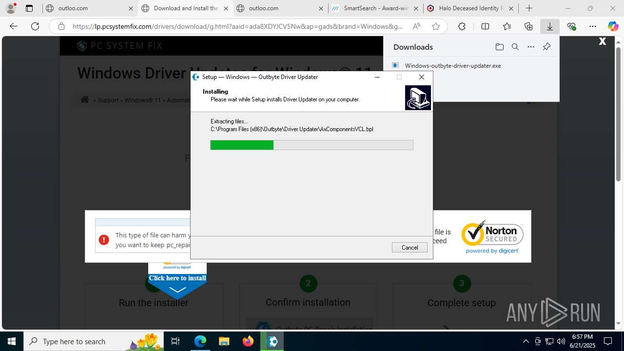Click the home icon in breadcrumb
Viewport: 624px width, 351px height.
tap(85, 99)
